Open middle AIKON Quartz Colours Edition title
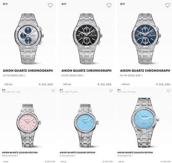This screenshot has width=172, height=163. [x=77, y=153]
